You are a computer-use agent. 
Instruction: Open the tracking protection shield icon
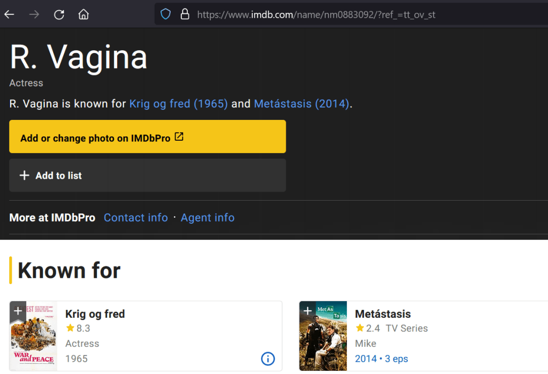[x=166, y=14]
